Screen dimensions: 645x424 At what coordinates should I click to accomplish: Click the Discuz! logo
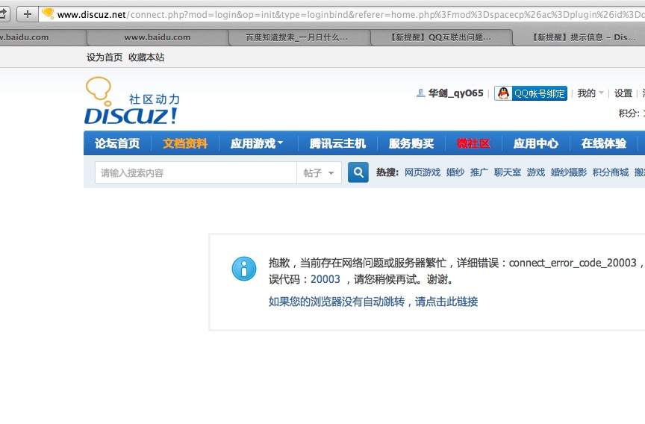[132, 101]
